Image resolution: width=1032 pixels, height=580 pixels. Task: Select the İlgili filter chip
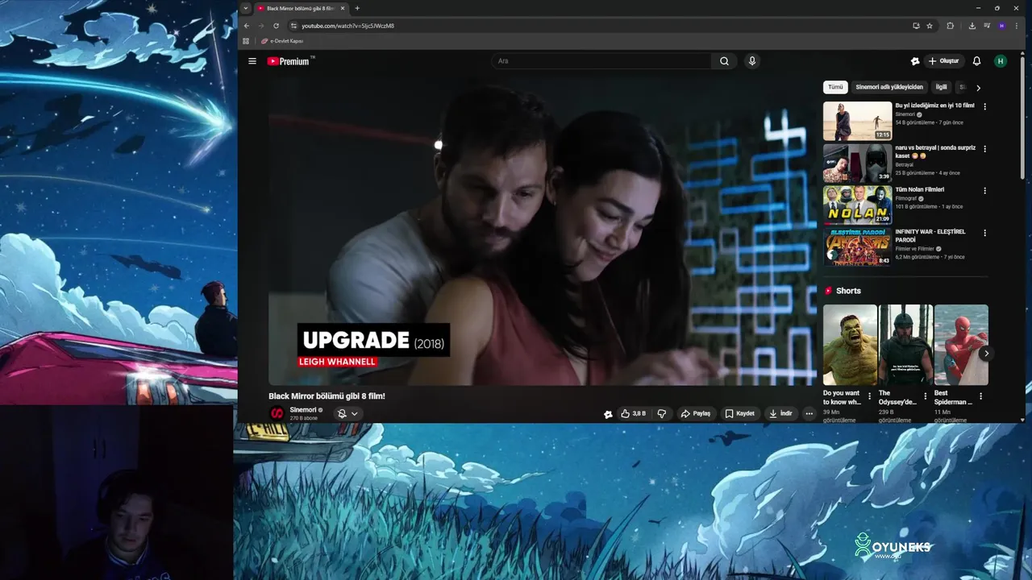941,87
